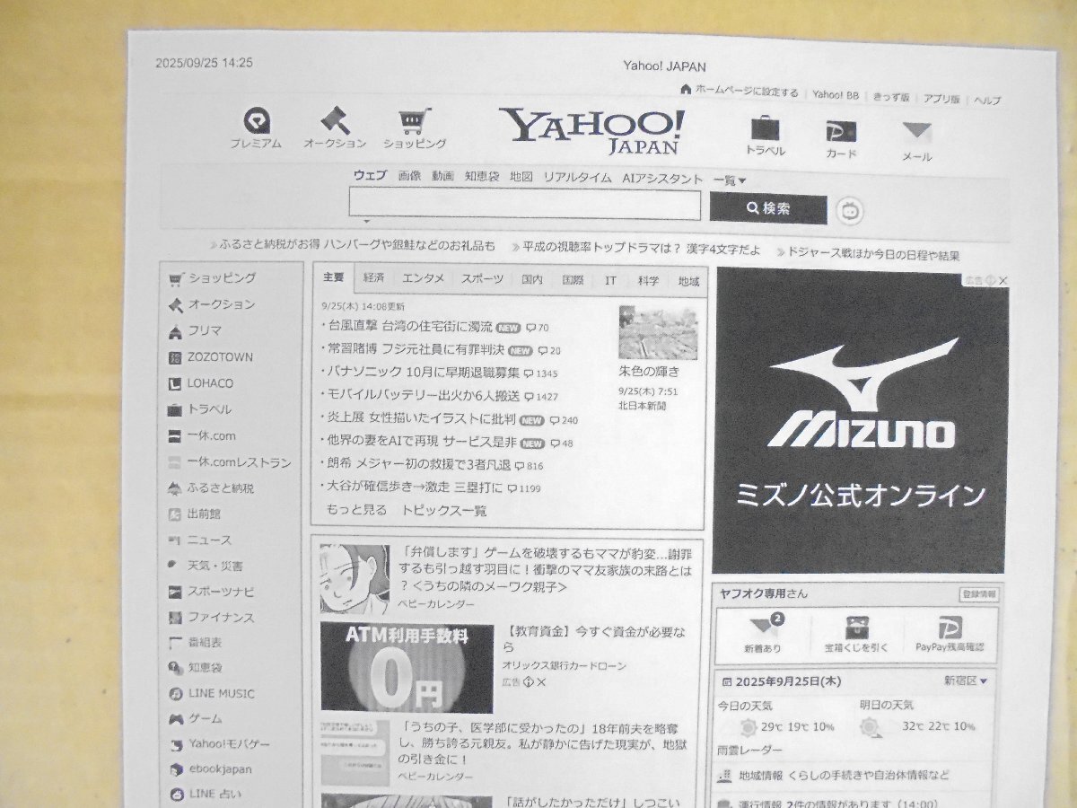Open the Travel suitcase icon in the header
The image size is (1077, 808).
[765, 128]
